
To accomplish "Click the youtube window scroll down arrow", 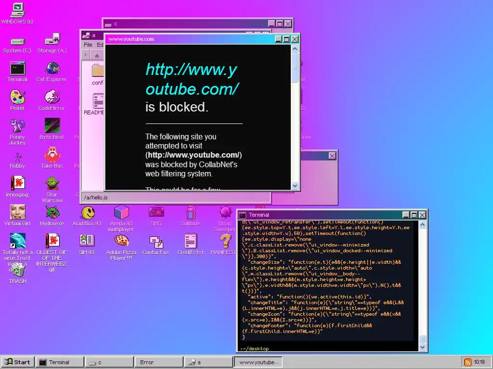I will (295, 185).
